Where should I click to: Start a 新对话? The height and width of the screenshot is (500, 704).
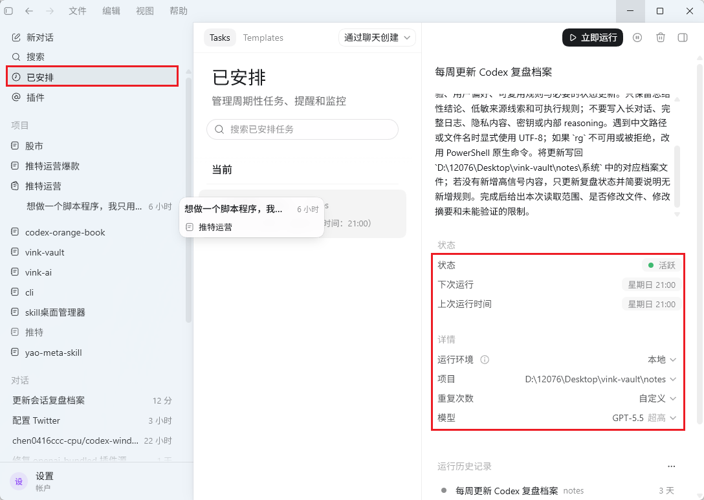92,38
